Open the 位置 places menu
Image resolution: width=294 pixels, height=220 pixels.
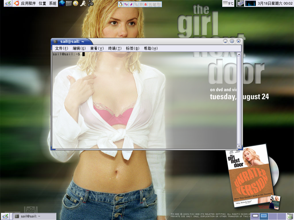click(x=42, y=3)
